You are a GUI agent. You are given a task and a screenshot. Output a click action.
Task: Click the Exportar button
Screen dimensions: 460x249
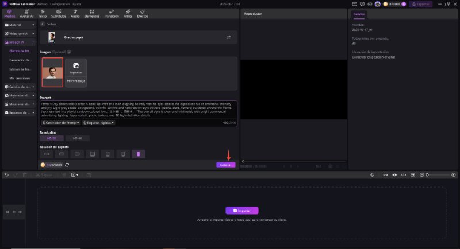(x=421, y=4)
